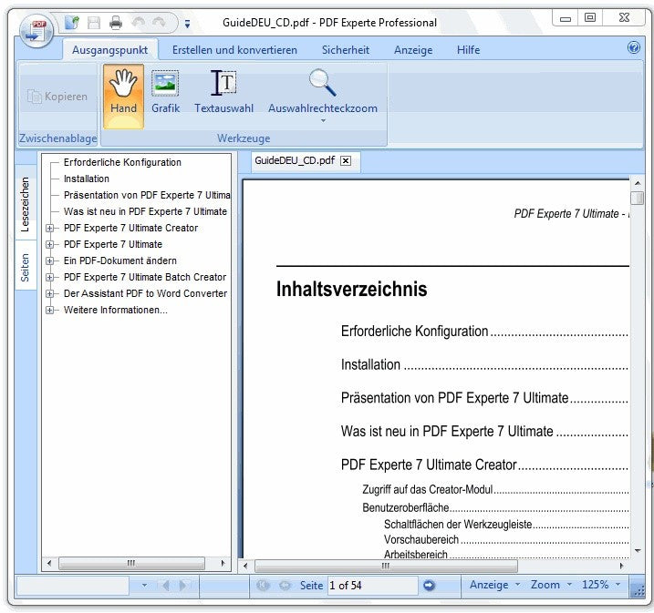654x613 pixels.
Task: Expand PDF Experte 7 Ultimate Batch Creator
Action: (49, 277)
